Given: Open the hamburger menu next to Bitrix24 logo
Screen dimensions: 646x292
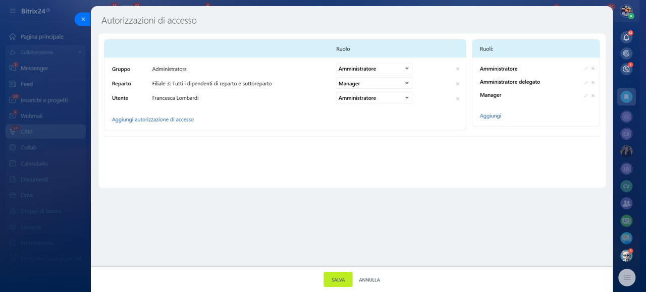Looking at the screenshot, I should pos(13,11).
